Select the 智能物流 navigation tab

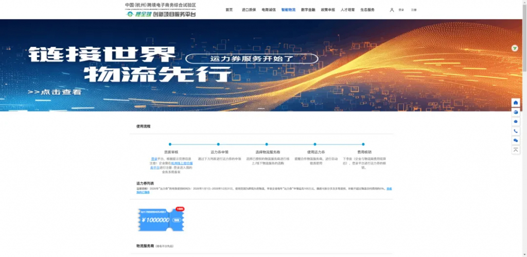[x=288, y=10]
